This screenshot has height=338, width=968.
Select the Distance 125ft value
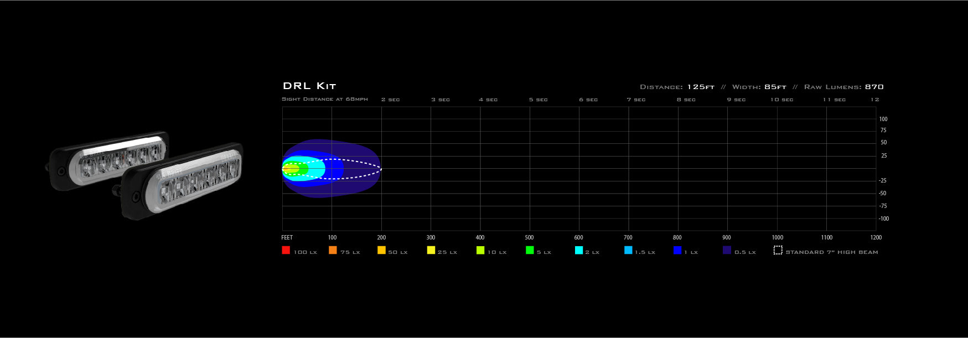701,87
